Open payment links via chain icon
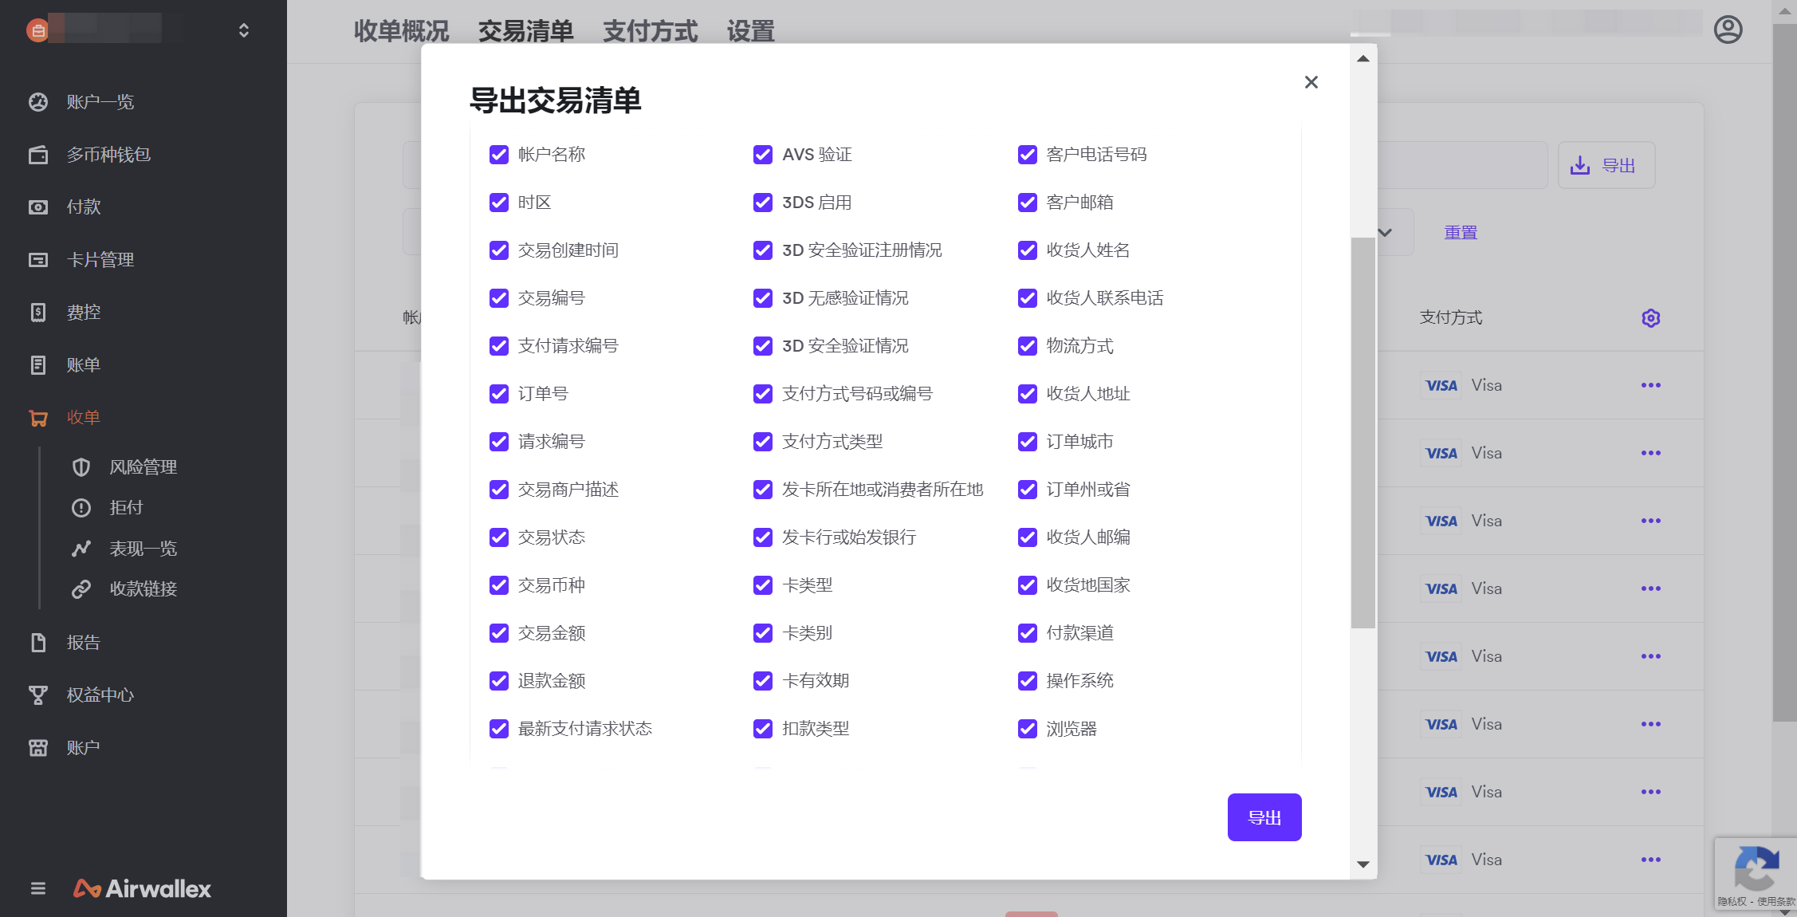This screenshot has width=1797, height=917. pyautogui.click(x=81, y=589)
